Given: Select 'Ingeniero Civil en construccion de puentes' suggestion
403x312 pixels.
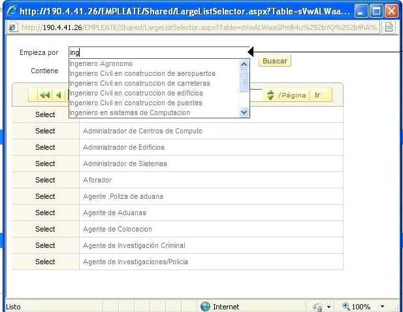Looking at the screenshot, I should tap(135, 103).
